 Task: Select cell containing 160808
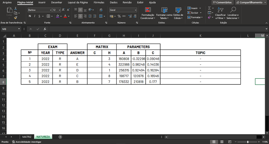coord(124,59)
